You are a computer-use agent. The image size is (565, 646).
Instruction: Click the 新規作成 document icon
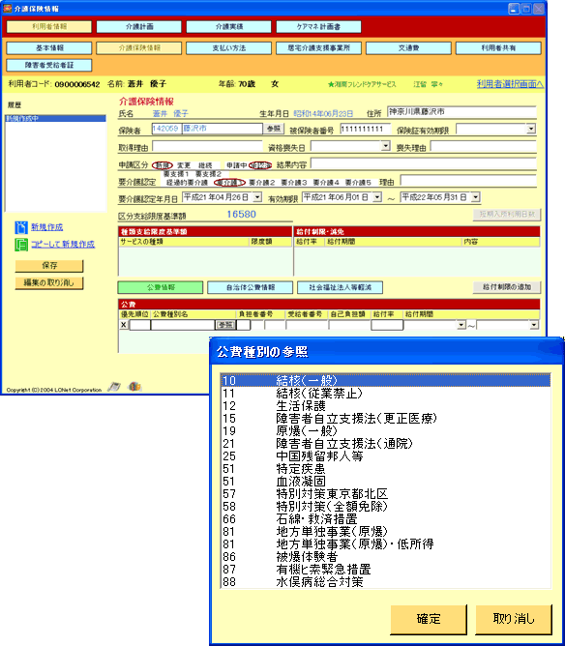click(x=21, y=227)
